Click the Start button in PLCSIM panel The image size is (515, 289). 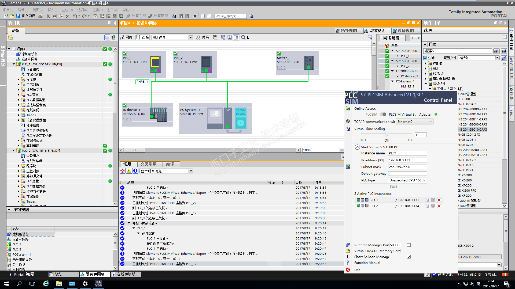[393, 187]
